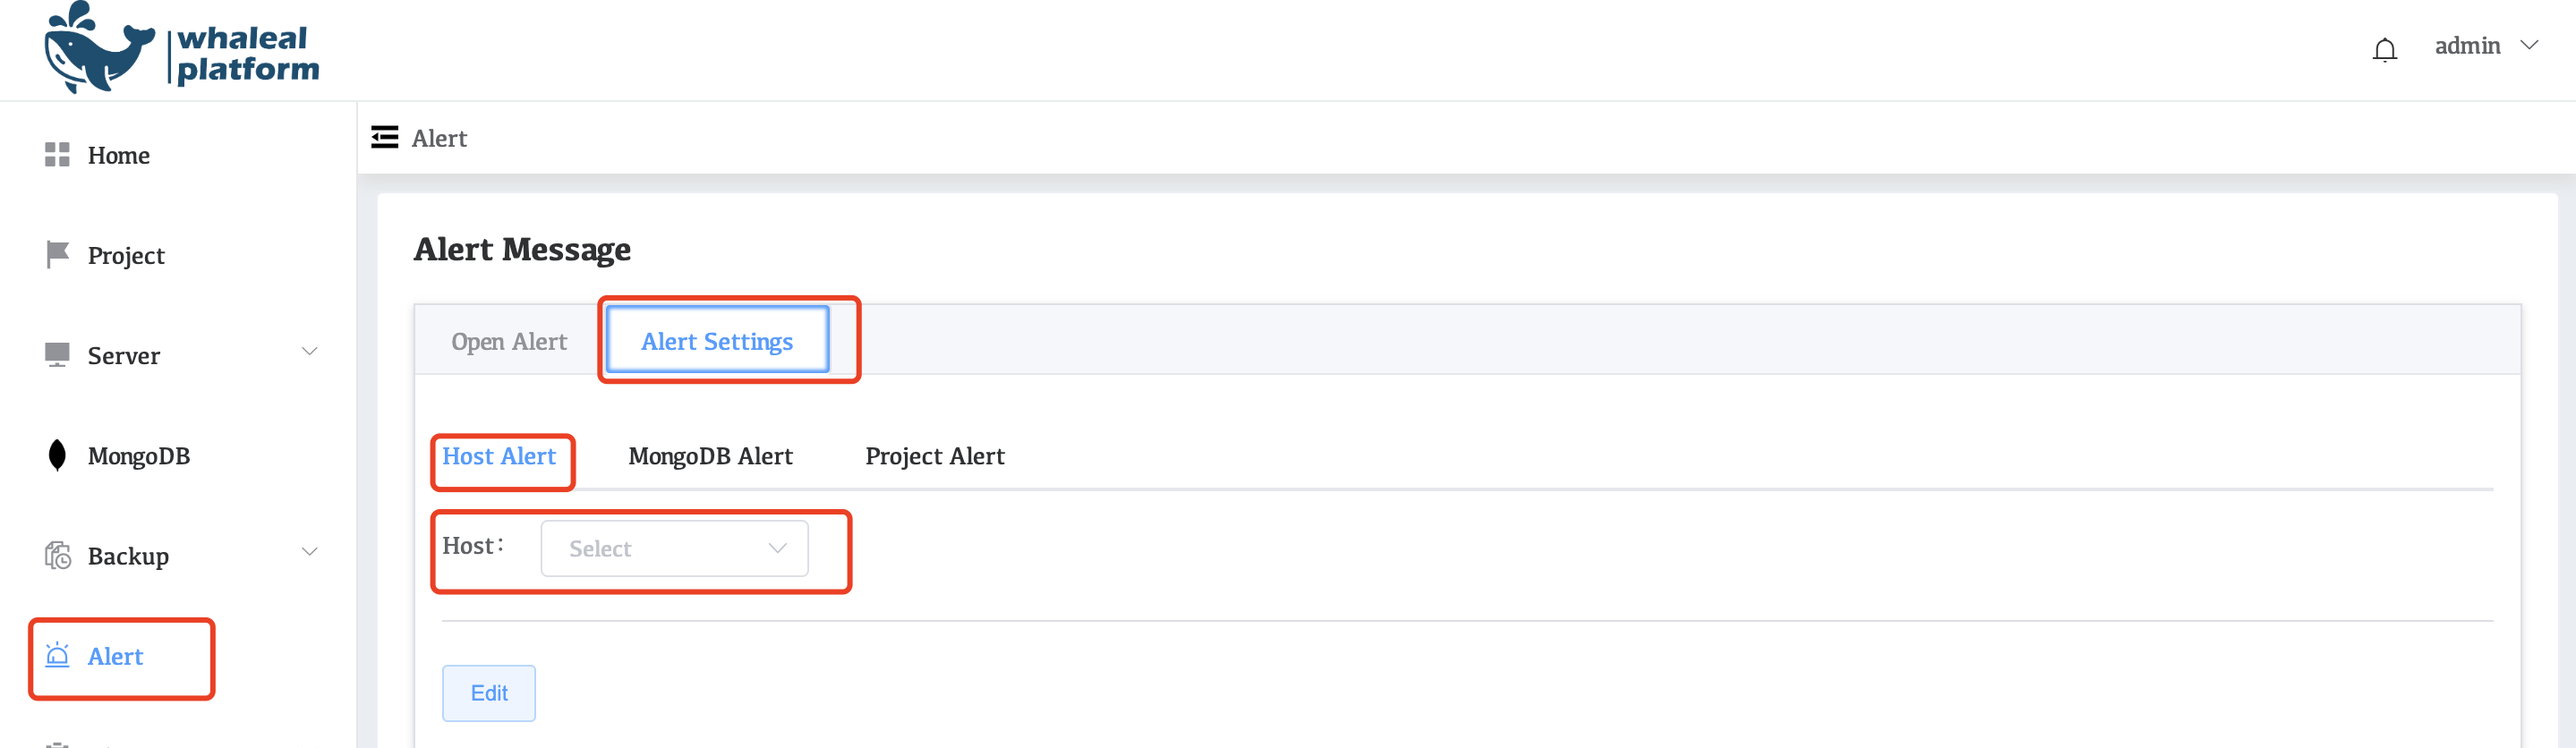Expand the Backup submenu chevron
The image size is (2576, 748).
tap(310, 552)
